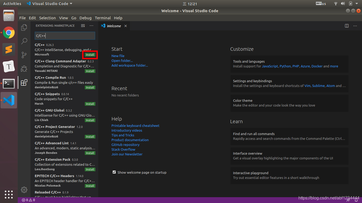362x203 pixels.
Task: Toggle 'Show welcome page on startup' checkbox
Action: tap(114, 172)
